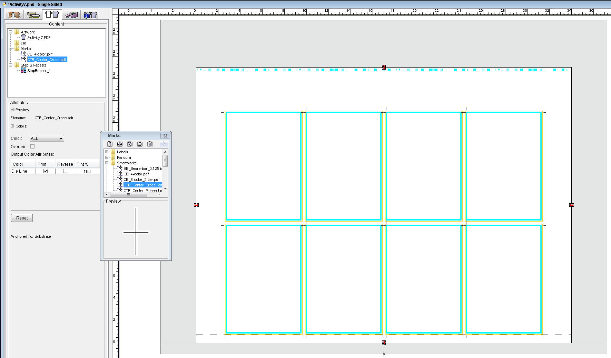The width and height of the screenshot is (611, 358).
Task: Open the packaging box output tab icon
Action: pos(71,15)
